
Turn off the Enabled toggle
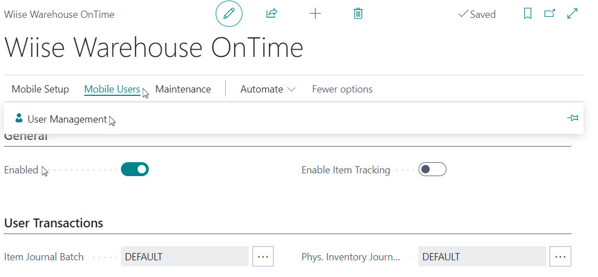[135, 169]
